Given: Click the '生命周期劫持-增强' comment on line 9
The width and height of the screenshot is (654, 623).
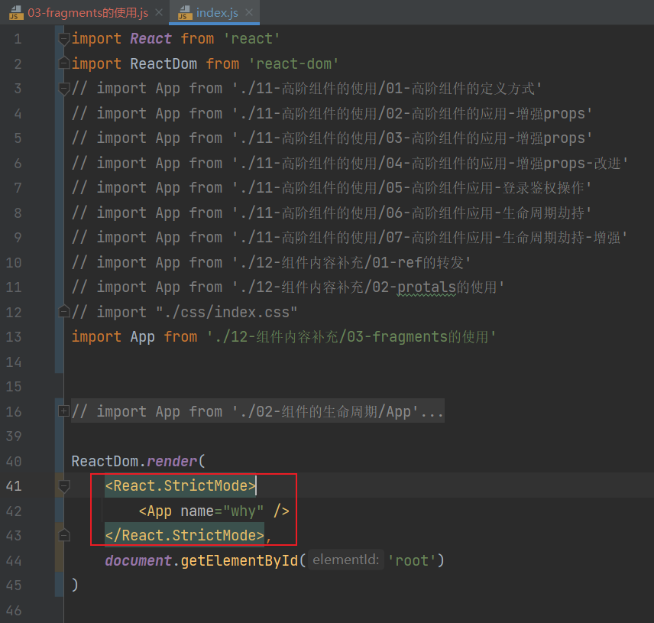Looking at the screenshot, I should [561, 238].
